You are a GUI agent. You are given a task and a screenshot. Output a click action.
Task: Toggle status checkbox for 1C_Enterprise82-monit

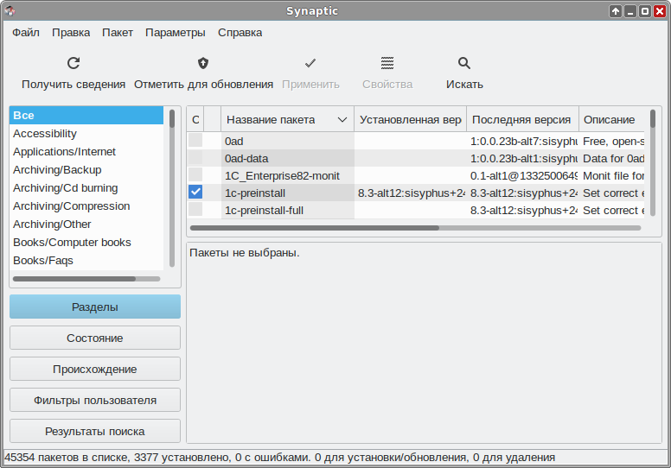click(195, 174)
